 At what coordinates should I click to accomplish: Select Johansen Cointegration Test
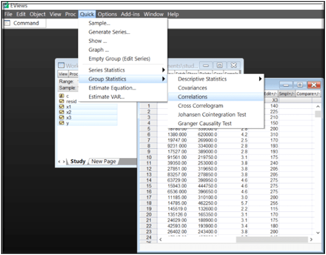coord(216,115)
